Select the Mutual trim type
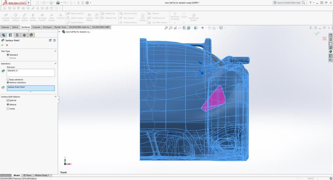The image size is (333, 180). tap(8, 58)
